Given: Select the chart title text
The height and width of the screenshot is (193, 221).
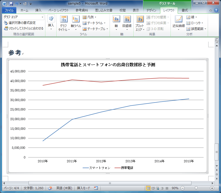Looking at the screenshot, I should point(108,65).
